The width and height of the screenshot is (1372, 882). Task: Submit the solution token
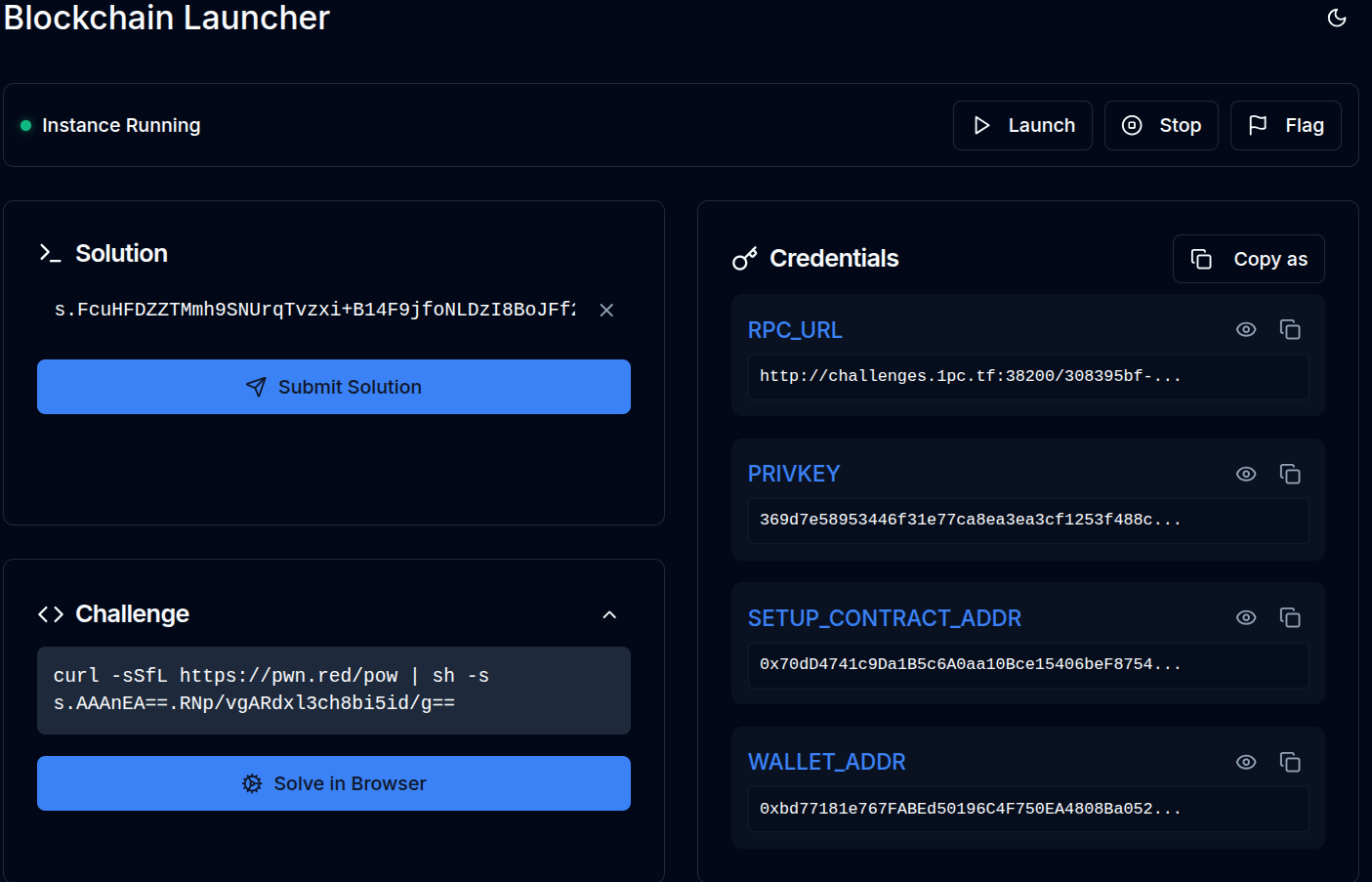point(333,387)
